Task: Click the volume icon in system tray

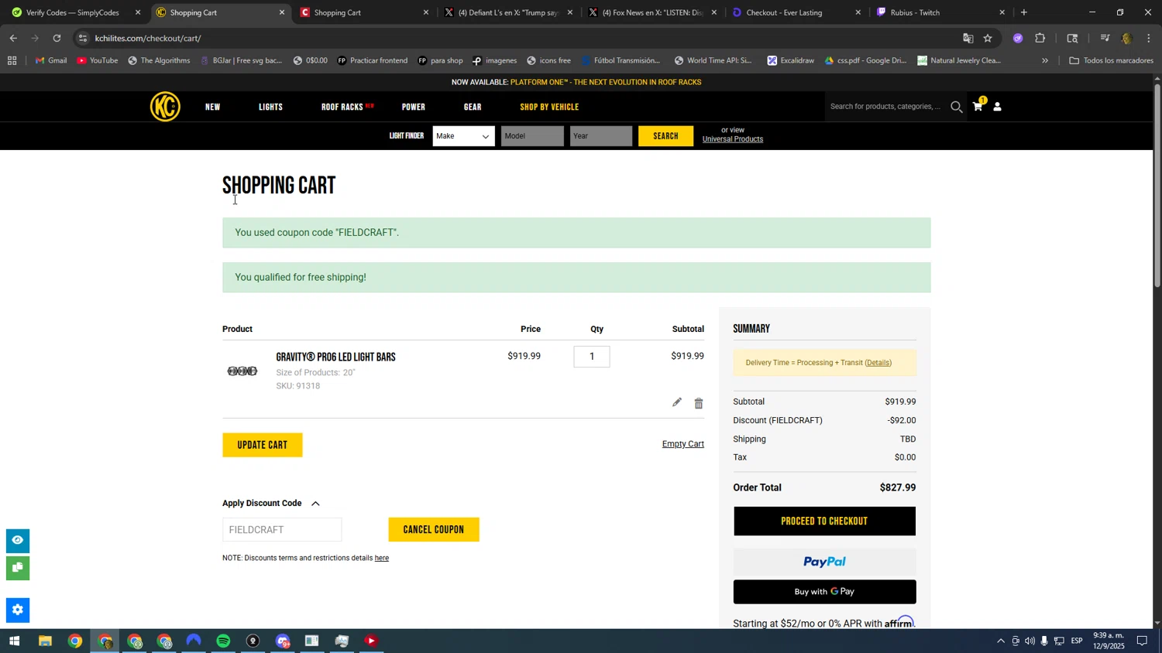Action: pyautogui.click(x=1030, y=641)
